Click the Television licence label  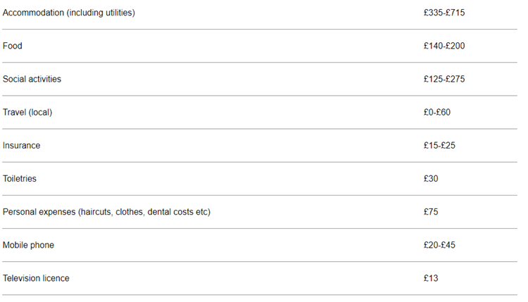pyautogui.click(x=36, y=278)
